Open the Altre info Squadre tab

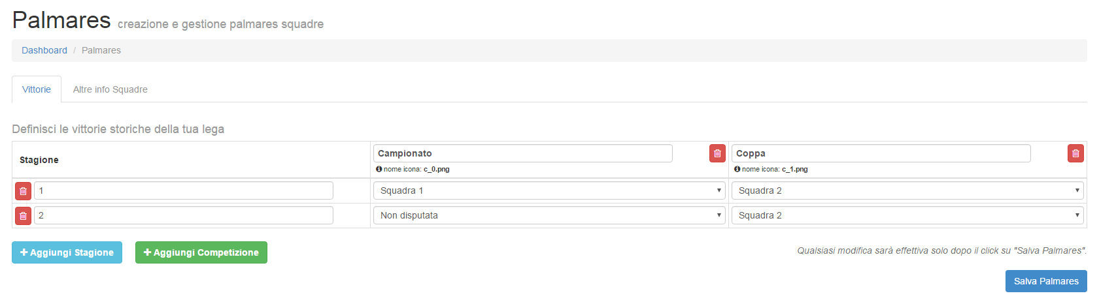pos(110,89)
